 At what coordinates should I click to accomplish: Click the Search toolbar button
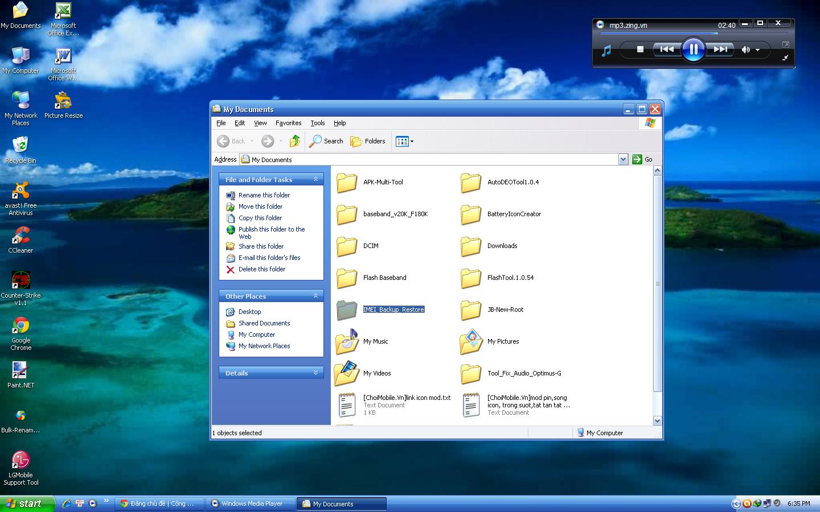tap(326, 141)
